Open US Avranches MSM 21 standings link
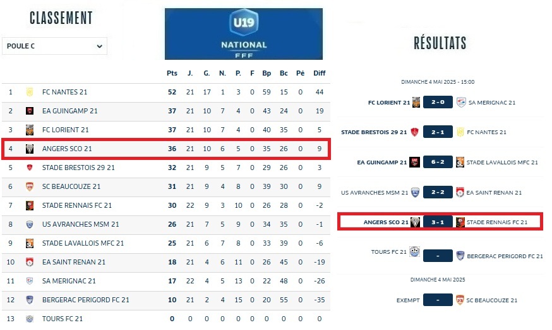Screen dimensions: 552x330 (80, 224)
